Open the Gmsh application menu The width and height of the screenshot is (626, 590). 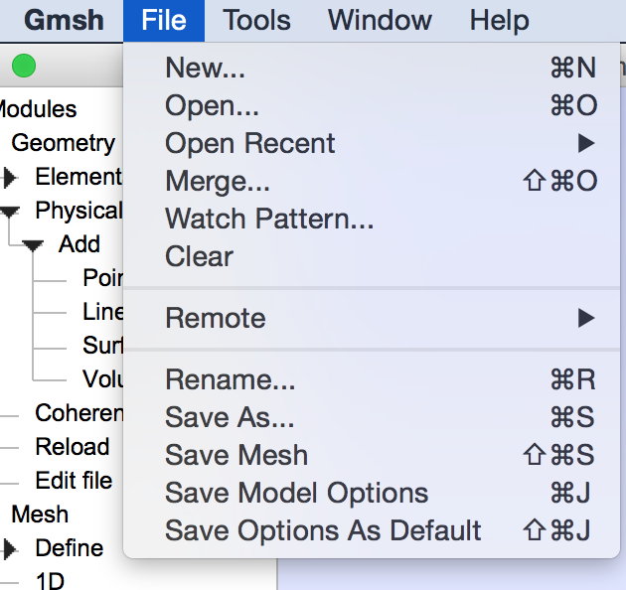pyautogui.click(x=64, y=20)
